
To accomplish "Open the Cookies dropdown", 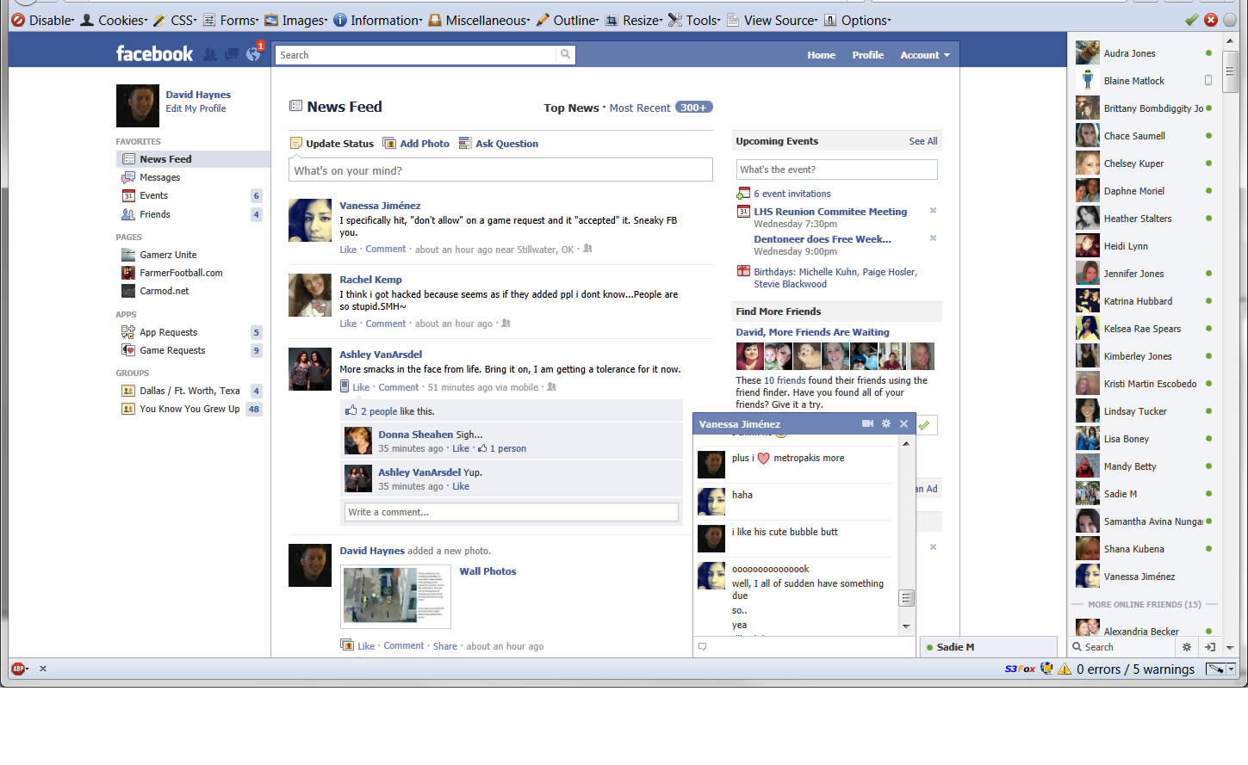I will (x=114, y=20).
